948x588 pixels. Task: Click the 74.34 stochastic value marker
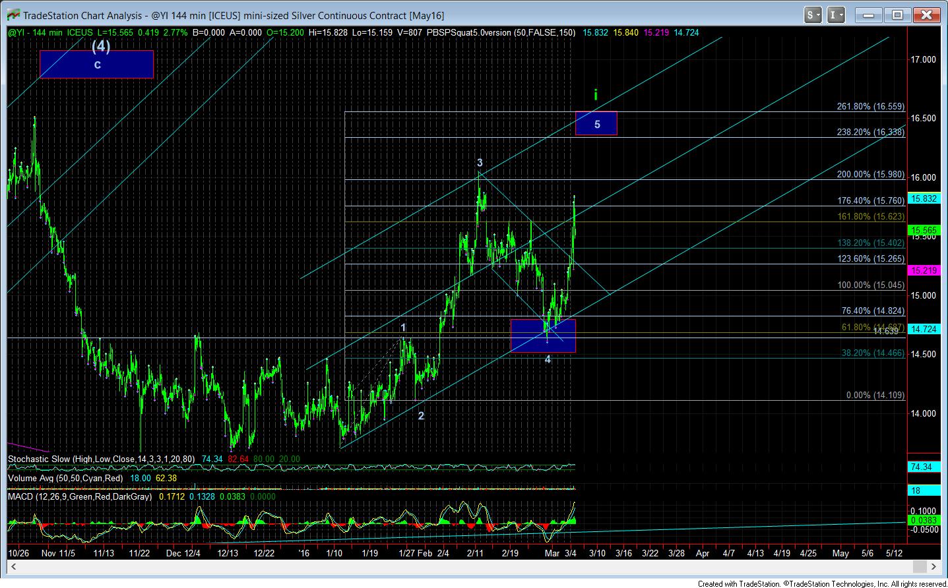tap(924, 467)
